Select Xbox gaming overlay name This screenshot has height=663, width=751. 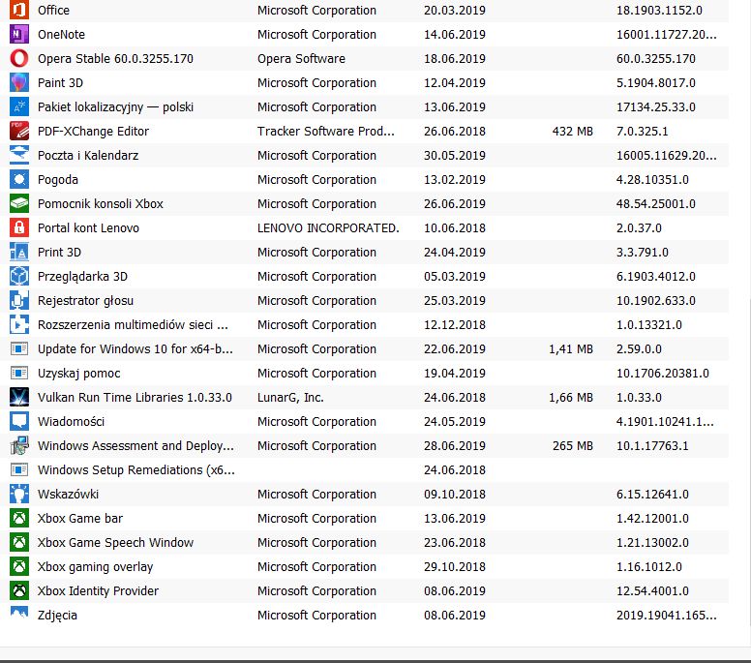(95, 567)
